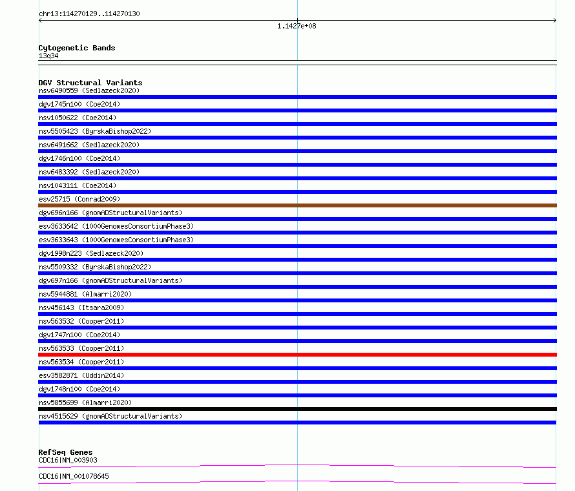575x491 pixels.
Task: Select the blue nsv6490559 variant bar
Action: [x=297, y=97]
